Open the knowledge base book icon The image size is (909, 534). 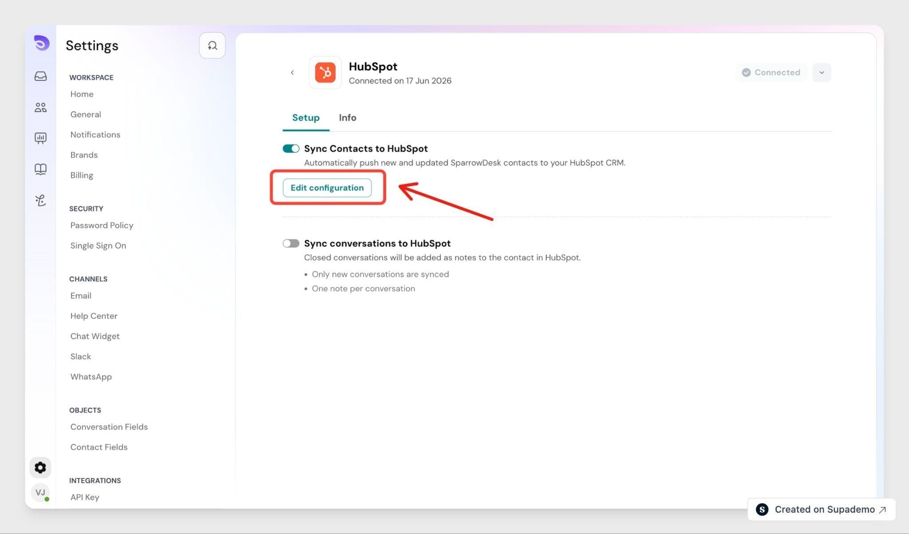point(40,169)
